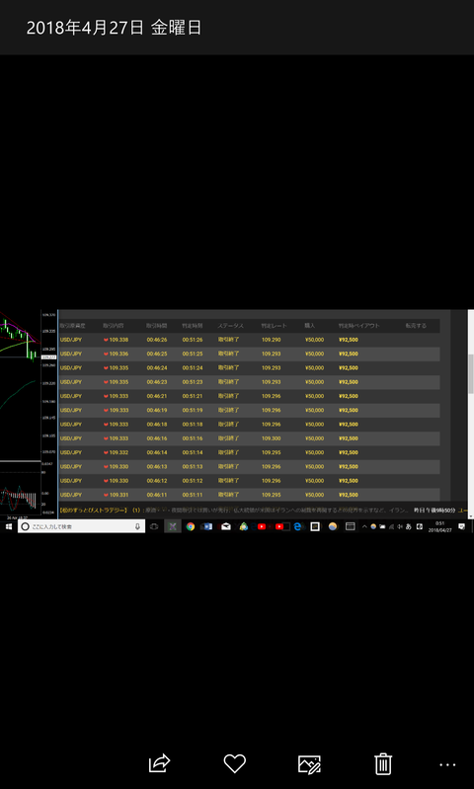
Task: Click judgment rate 109.290
Action: 272,340
